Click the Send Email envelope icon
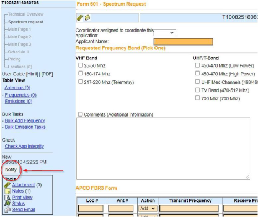Image resolution: width=258 pixels, height=217 pixels. pos(7,210)
